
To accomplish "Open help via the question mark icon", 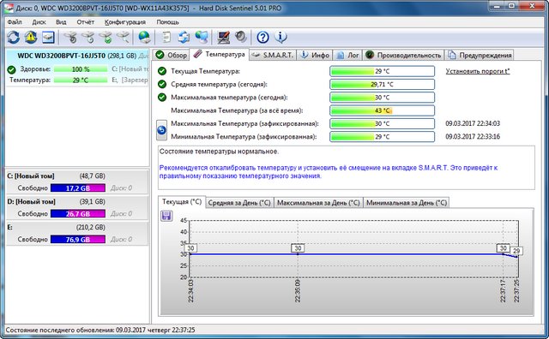I will pos(262,37).
